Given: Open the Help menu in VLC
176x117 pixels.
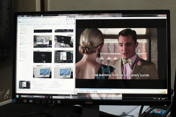Looking at the screenshot, I should click(100, 18).
